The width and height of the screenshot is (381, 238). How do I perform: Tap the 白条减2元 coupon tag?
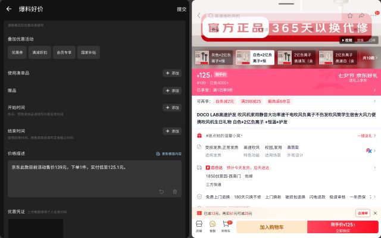[x=224, y=101]
